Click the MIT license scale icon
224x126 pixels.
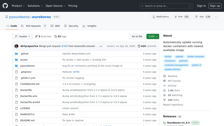pos(165,81)
